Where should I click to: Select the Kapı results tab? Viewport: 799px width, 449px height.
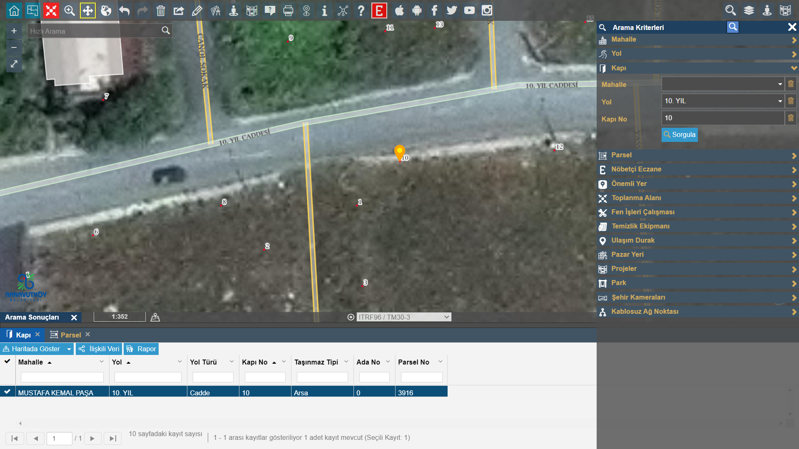[23, 335]
